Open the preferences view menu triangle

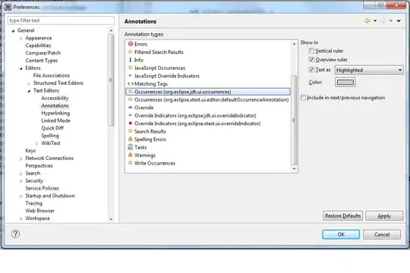(399, 21)
